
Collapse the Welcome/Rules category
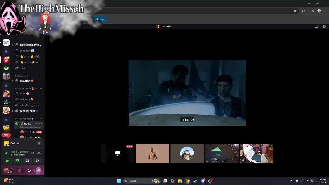tap(26, 89)
